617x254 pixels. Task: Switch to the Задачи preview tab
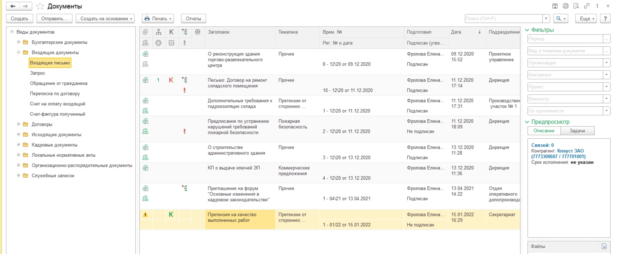577,131
